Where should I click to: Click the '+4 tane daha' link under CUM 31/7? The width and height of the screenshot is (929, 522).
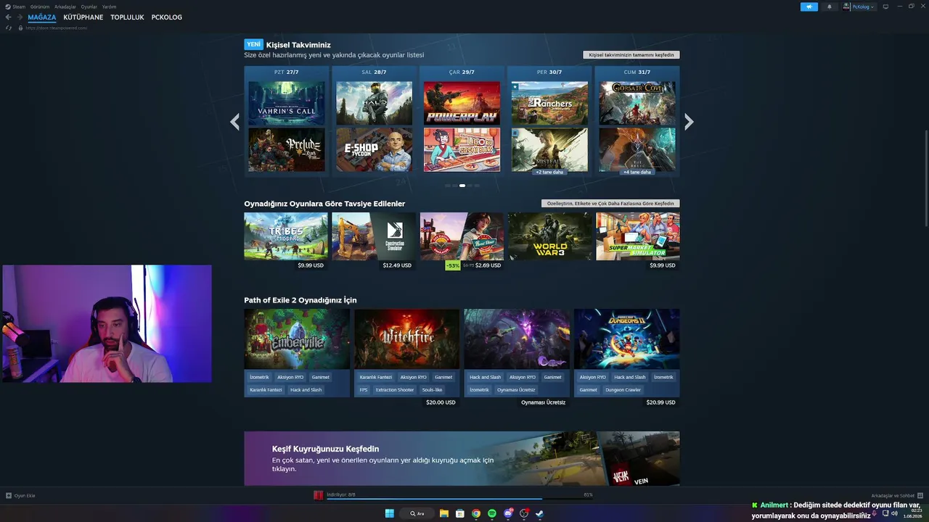[637, 172]
